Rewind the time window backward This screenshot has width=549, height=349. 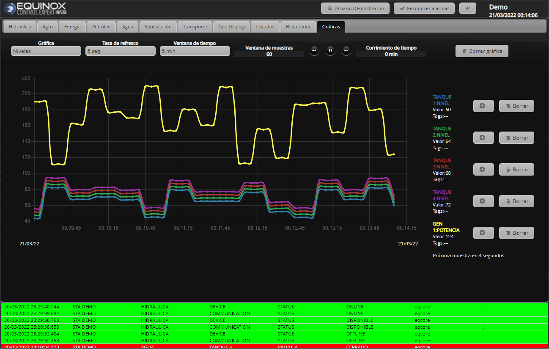[x=314, y=51]
